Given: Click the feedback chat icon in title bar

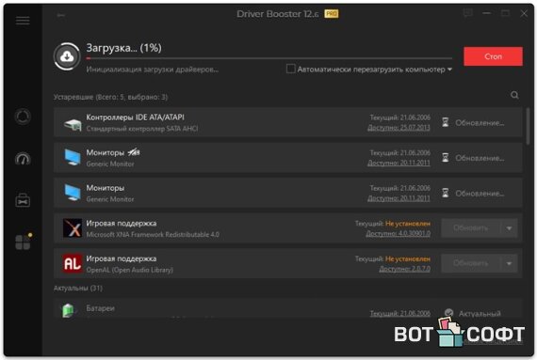Looking at the screenshot, I should click(x=468, y=14).
